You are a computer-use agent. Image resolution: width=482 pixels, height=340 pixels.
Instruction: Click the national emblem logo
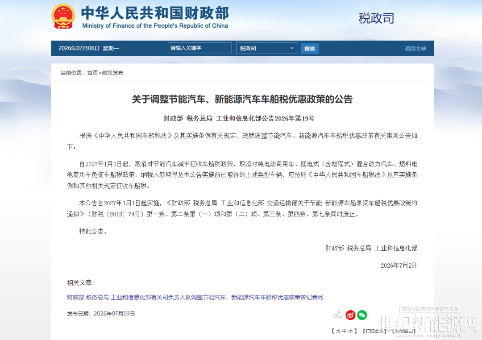pos(63,17)
